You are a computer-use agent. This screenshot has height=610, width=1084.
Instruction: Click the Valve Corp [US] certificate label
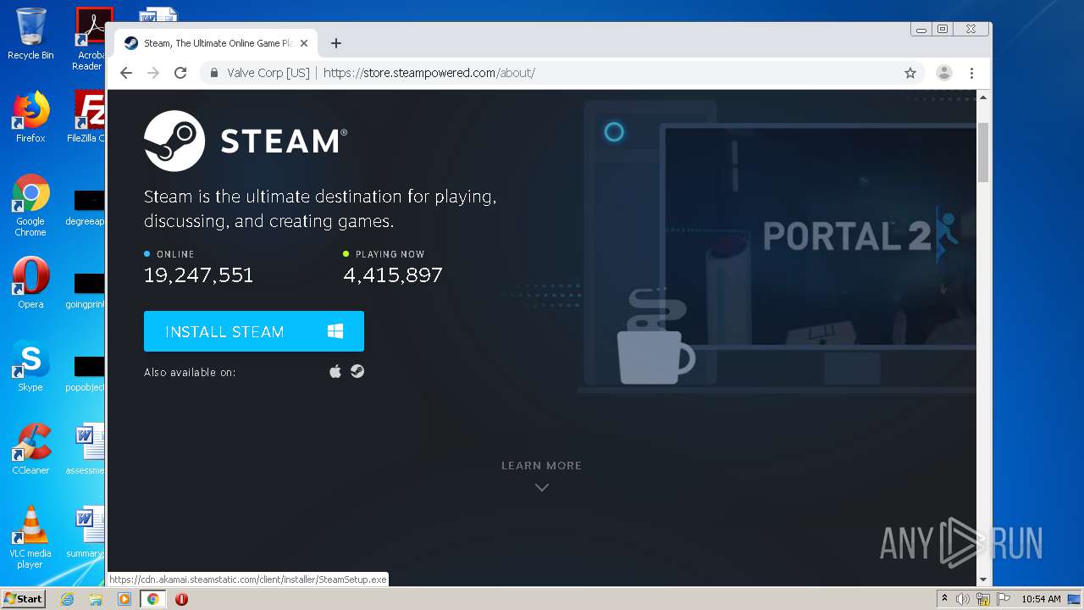pyautogui.click(x=268, y=73)
